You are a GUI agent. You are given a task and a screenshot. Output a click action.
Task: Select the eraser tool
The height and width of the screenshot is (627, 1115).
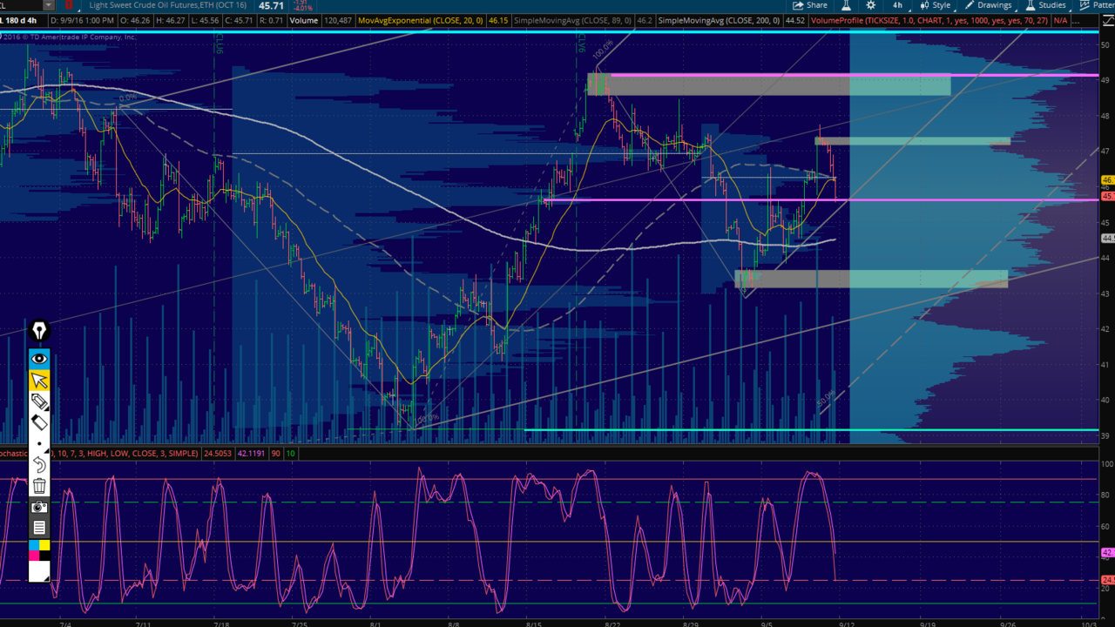tap(39, 422)
